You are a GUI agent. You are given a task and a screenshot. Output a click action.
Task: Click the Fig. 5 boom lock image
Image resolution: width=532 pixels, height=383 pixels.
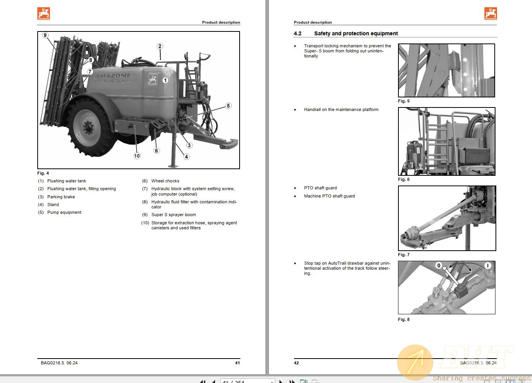click(447, 70)
